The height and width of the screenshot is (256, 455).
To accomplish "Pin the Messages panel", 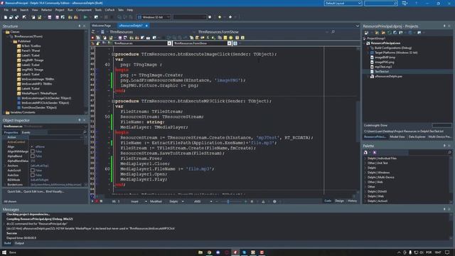I will (x=444, y=209).
